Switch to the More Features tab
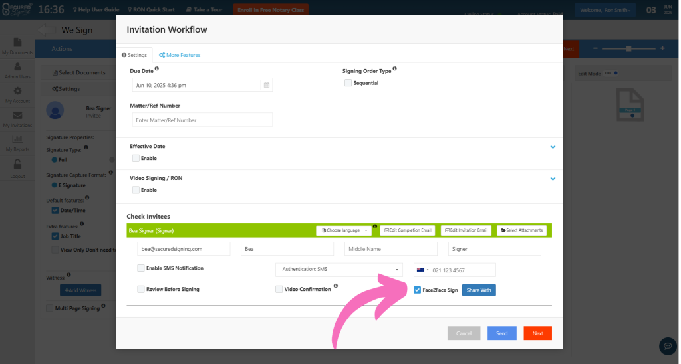This screenshot has height=364, width=681. (x=180, y=55)
